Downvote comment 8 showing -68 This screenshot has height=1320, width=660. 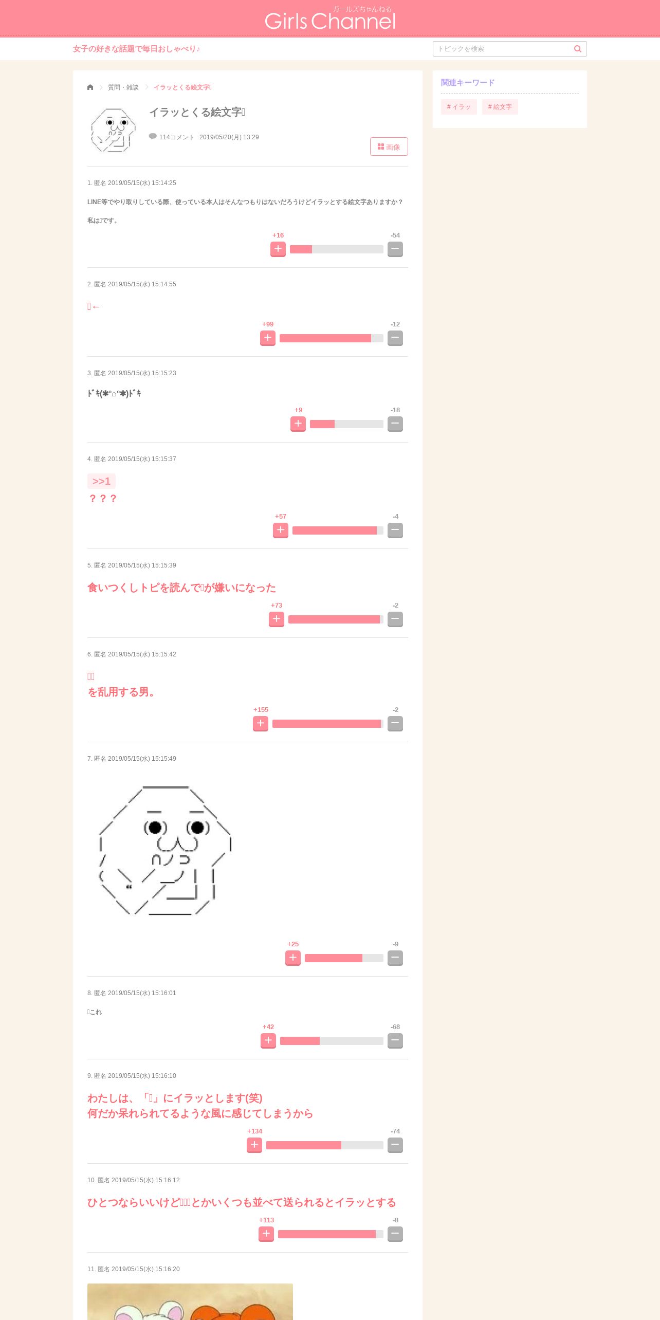point(395,1040)
